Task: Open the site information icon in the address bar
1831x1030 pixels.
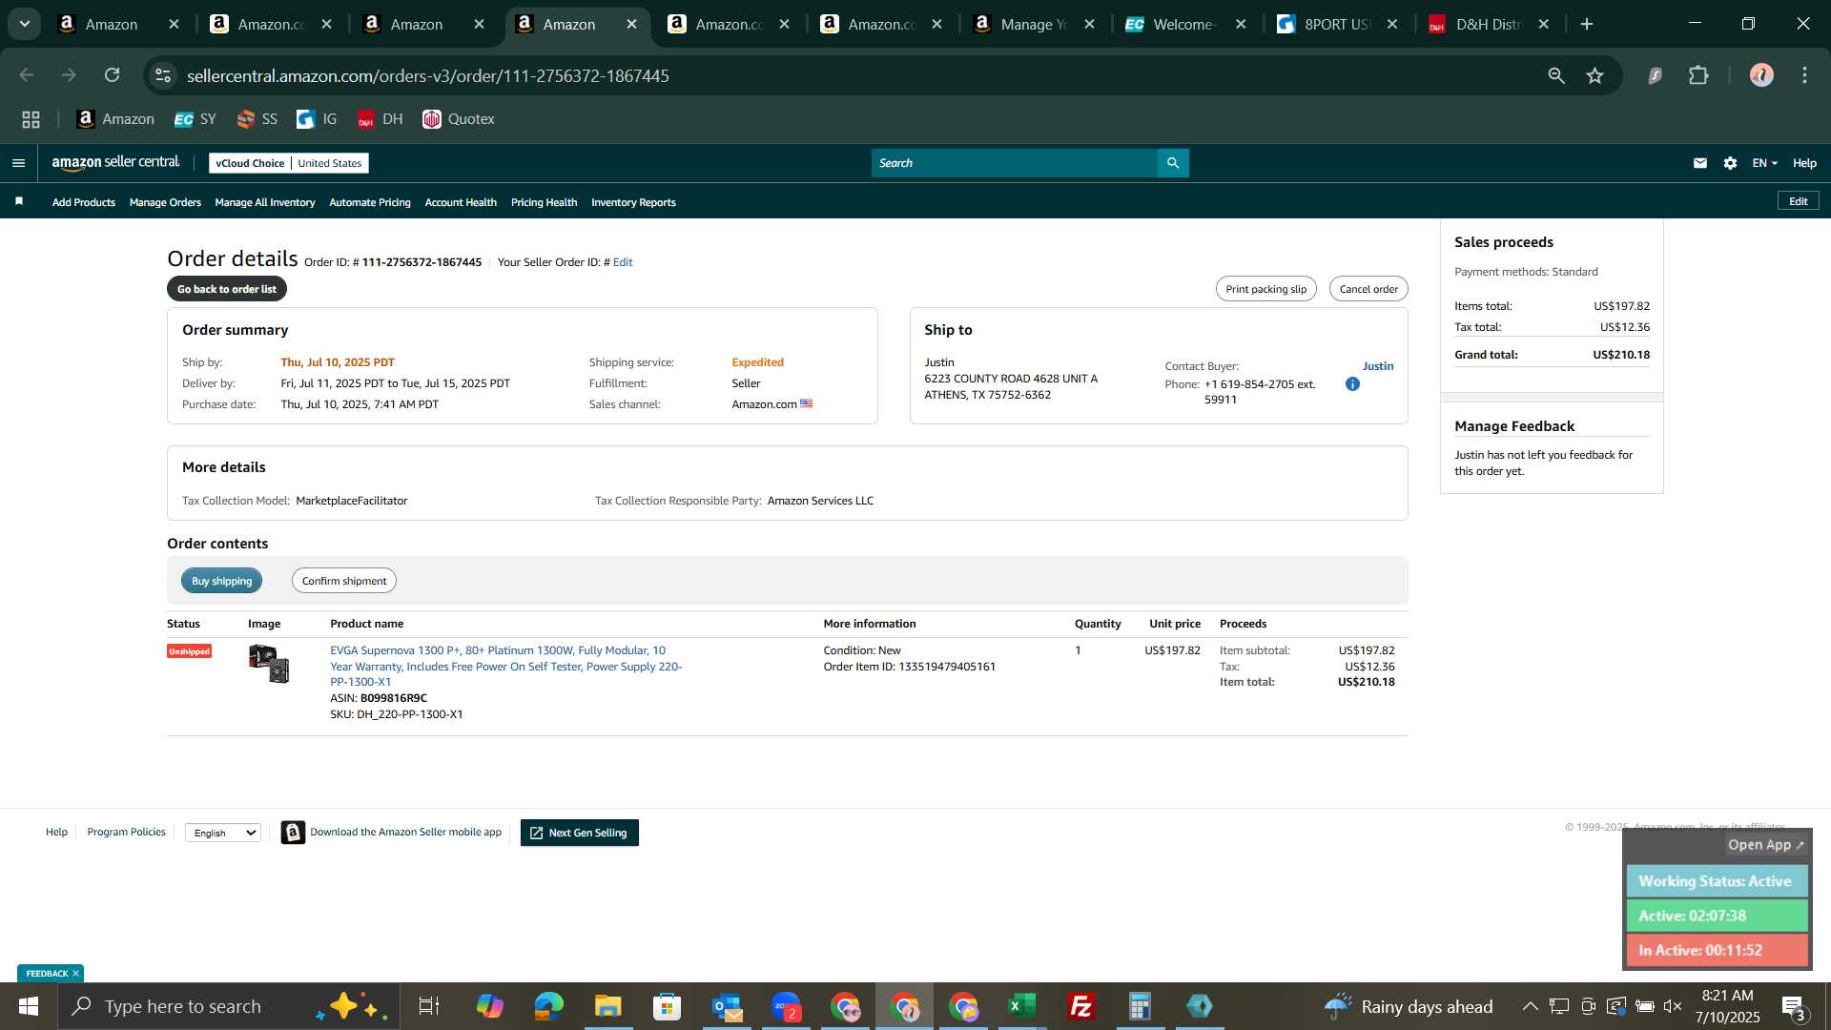Action: pos(163,75)
